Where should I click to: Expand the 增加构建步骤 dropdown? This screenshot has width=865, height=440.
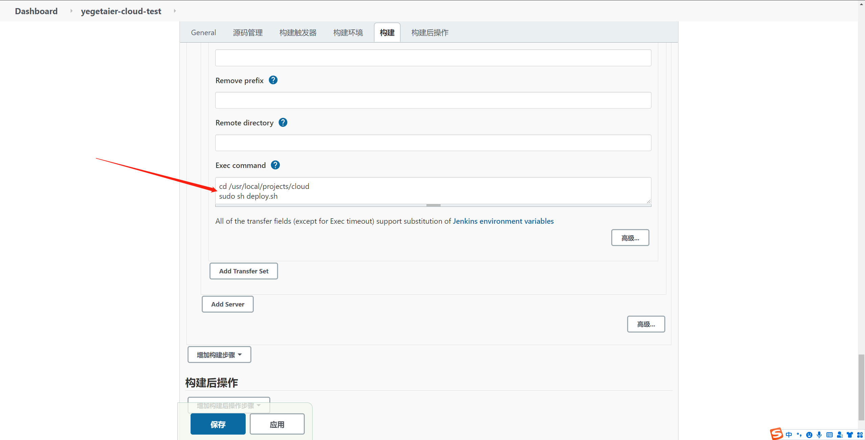(219, 355)
